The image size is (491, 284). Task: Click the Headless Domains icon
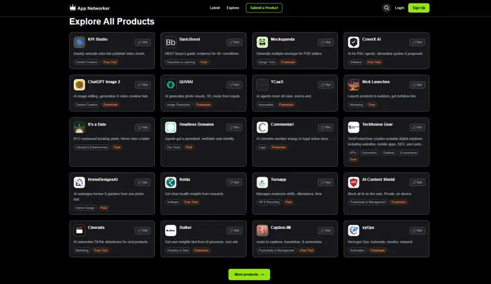coord(171,127)
